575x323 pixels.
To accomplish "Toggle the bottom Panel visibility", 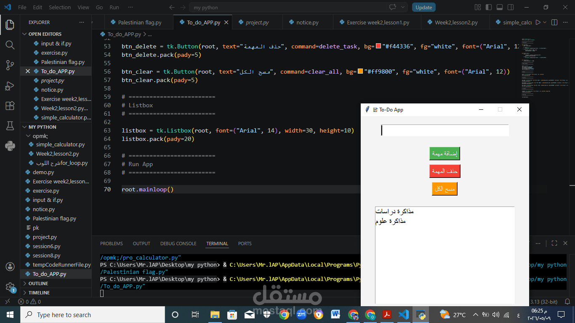I will point(500,7).
